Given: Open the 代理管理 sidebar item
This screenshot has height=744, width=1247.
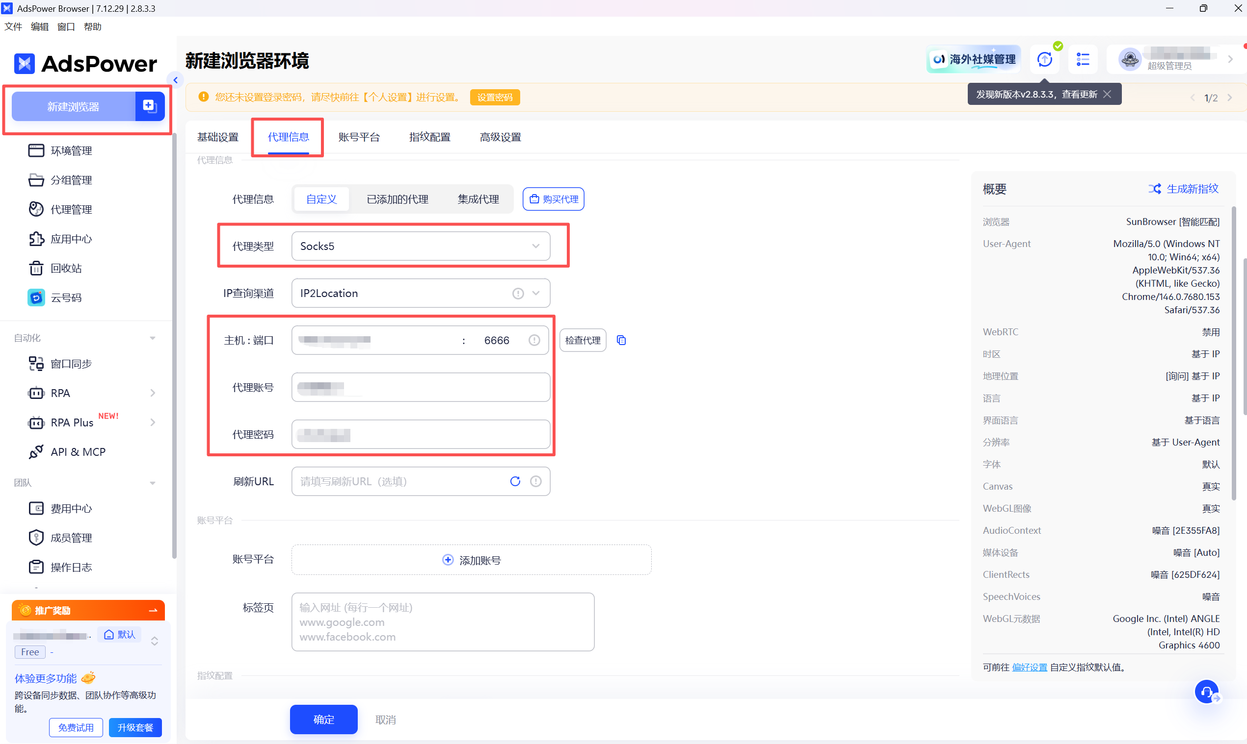Looking at the screenshot, I should click(71, 210).
